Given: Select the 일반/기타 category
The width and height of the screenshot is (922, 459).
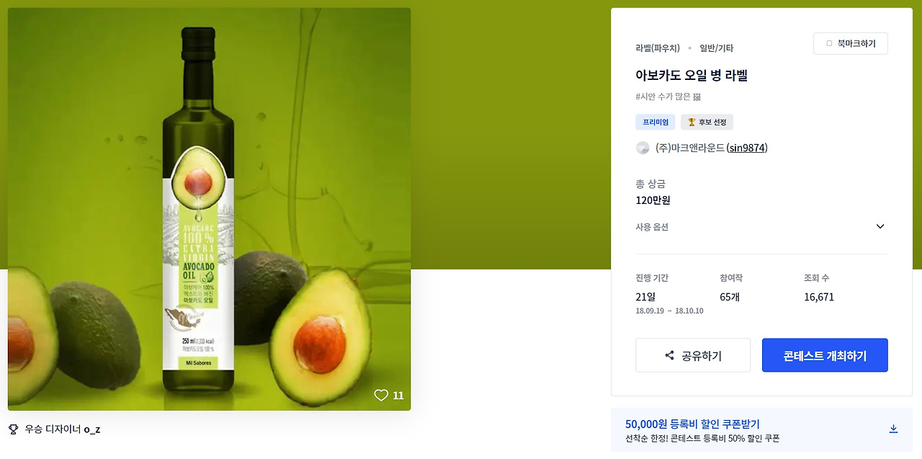Looking at the screenshot, I should coord(716,48).
